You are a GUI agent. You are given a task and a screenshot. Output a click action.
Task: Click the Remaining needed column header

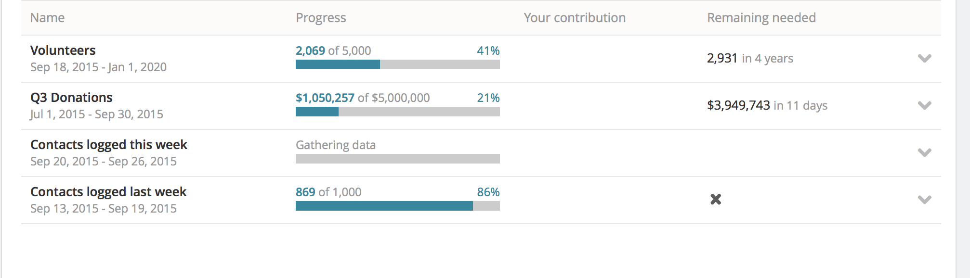coord(761,18)
